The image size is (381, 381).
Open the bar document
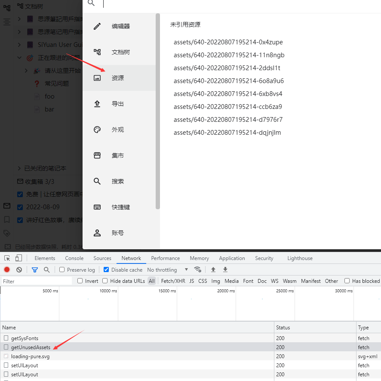click(x=49, y=109)
